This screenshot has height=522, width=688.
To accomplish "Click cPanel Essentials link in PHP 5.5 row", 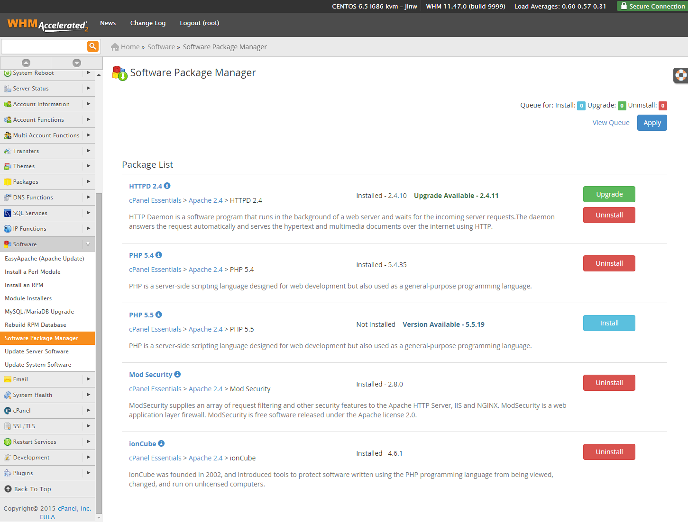I will tap(155, 329).
